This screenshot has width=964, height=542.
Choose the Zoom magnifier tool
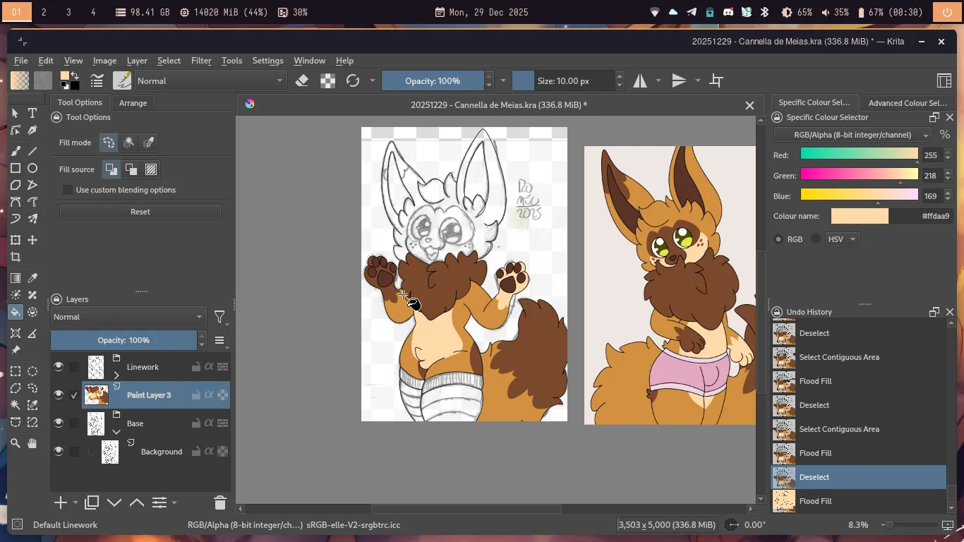pyautogui.click(x=16, y=443)
